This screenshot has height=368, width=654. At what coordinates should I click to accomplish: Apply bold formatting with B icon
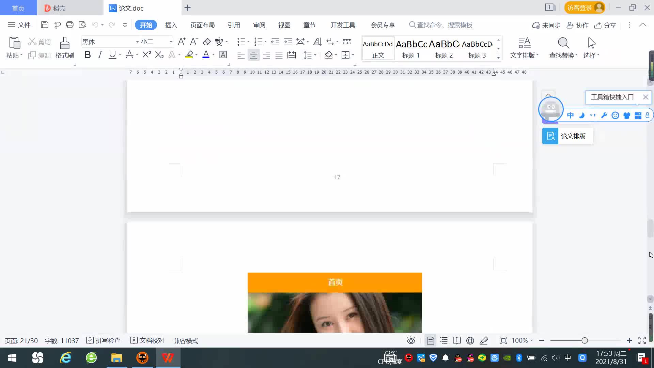point(88,55)
